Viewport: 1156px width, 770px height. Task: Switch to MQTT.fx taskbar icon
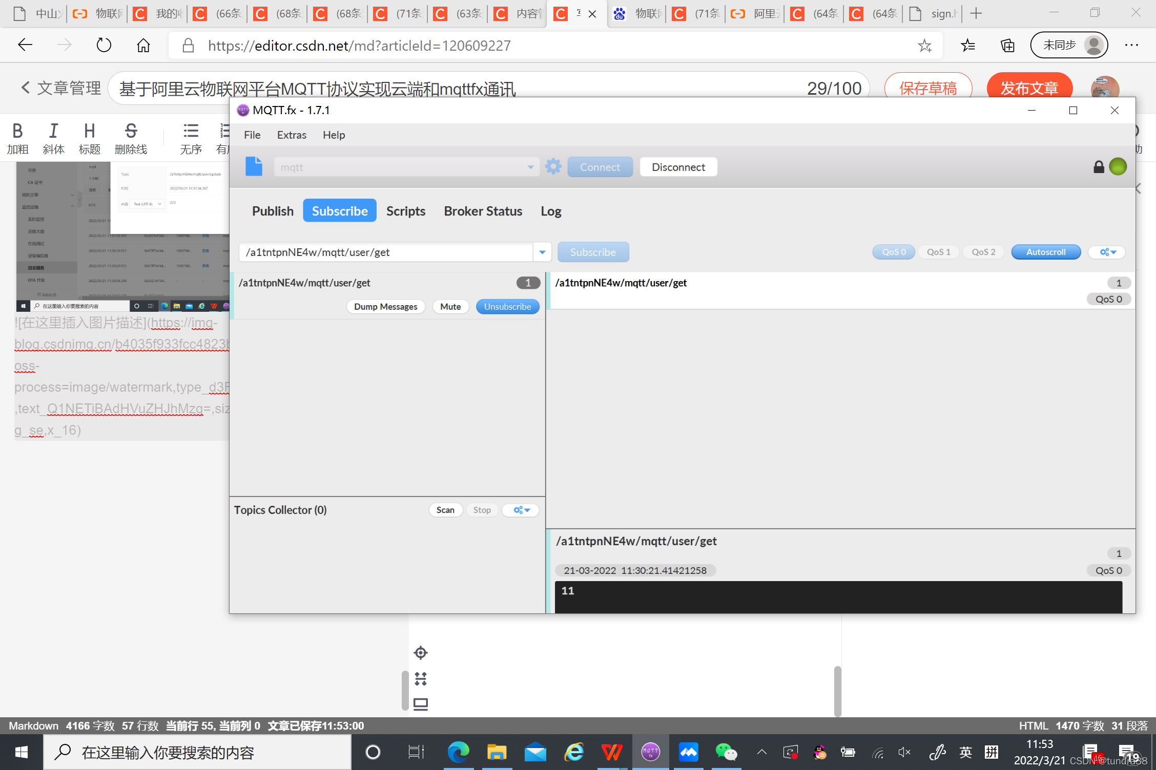650,752
